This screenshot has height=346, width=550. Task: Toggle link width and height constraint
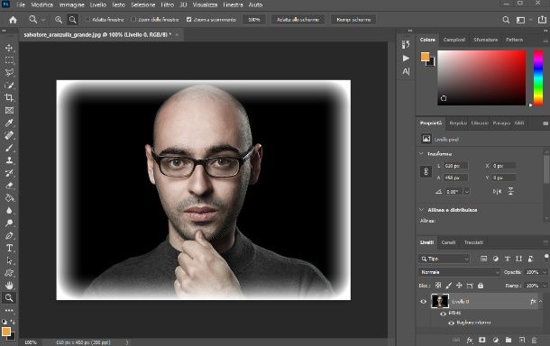(426, 172)
